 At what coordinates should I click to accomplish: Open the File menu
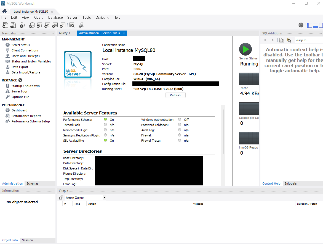coord(4,17)
